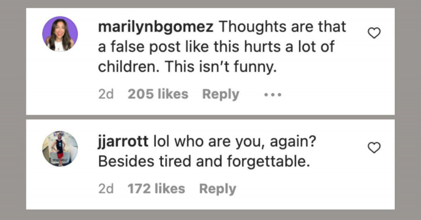The width and height of the screenshot is (421, 220).
Task: Like marilynbgomez's comment with the heart icon
Action: (x=374, y=33)
